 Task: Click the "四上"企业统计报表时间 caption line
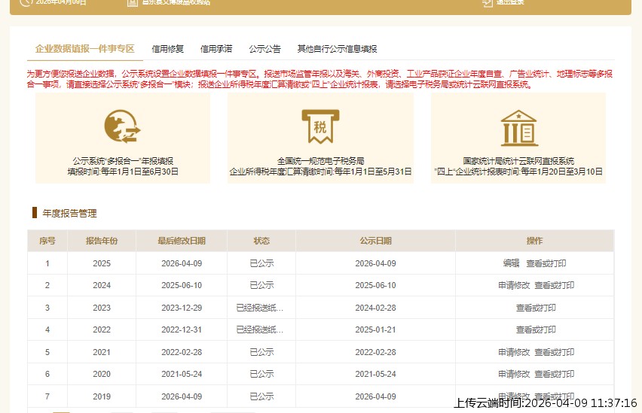pyautogui.click(x=518, y=172)
